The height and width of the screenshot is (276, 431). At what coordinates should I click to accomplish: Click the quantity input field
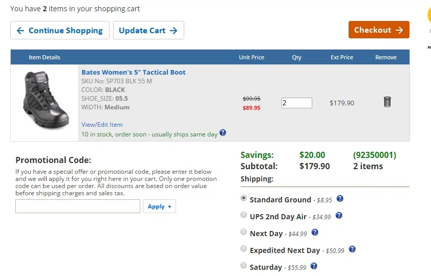coord(296,103)
